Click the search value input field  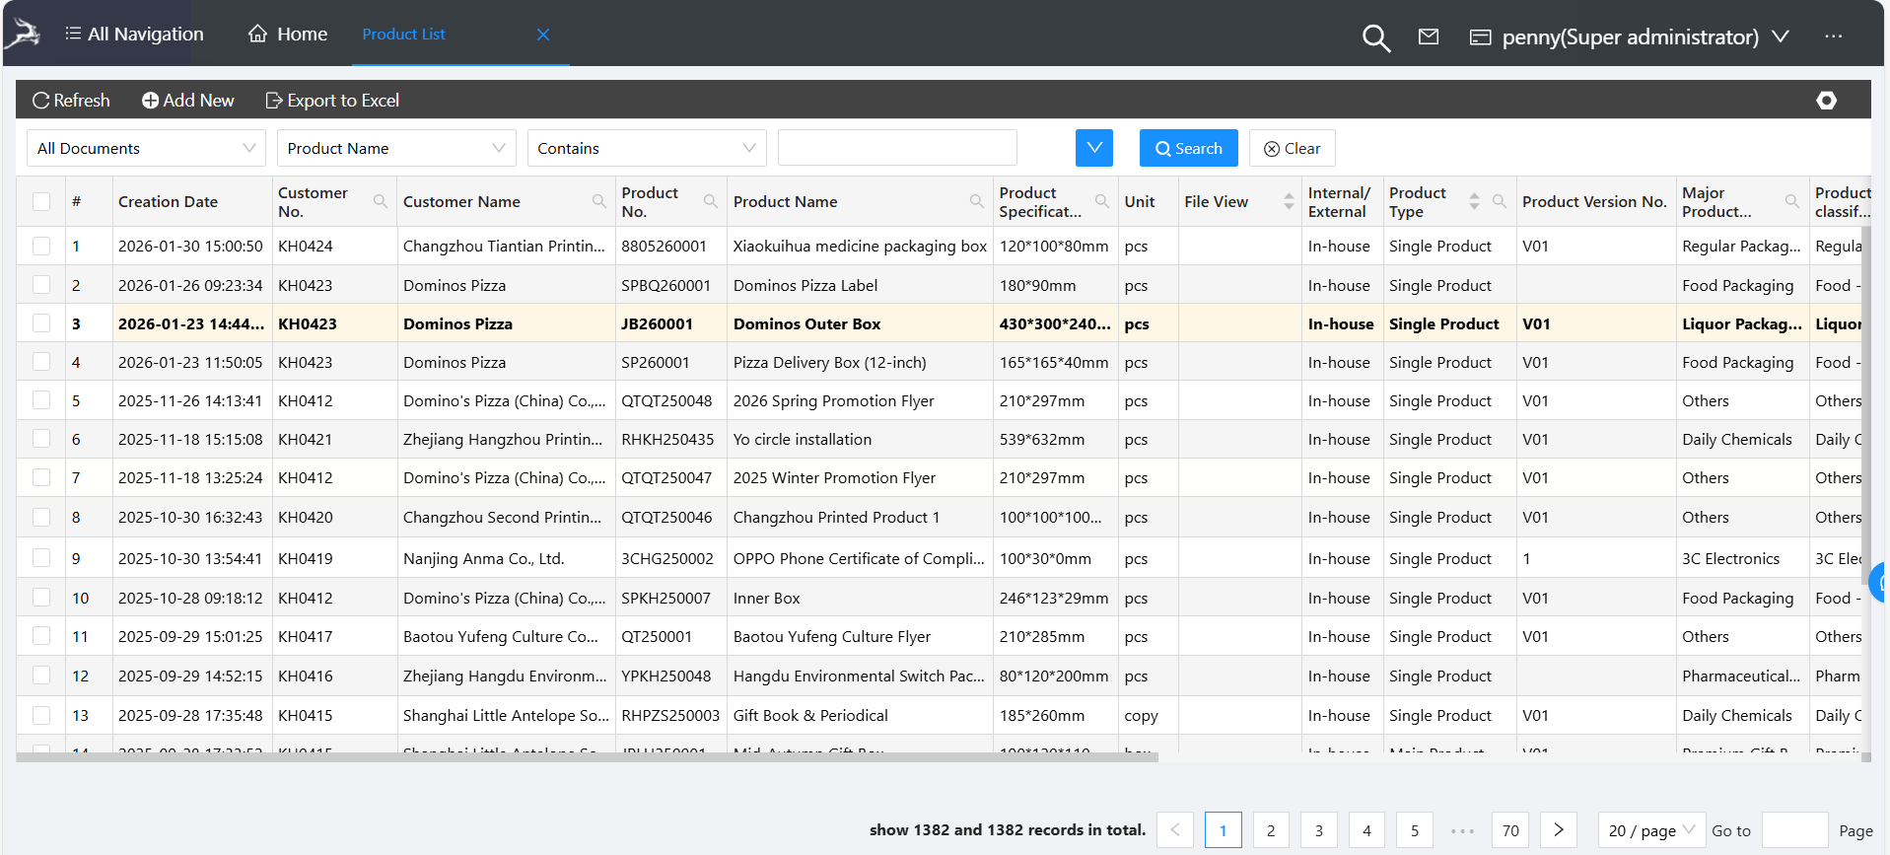pos(896,148)
